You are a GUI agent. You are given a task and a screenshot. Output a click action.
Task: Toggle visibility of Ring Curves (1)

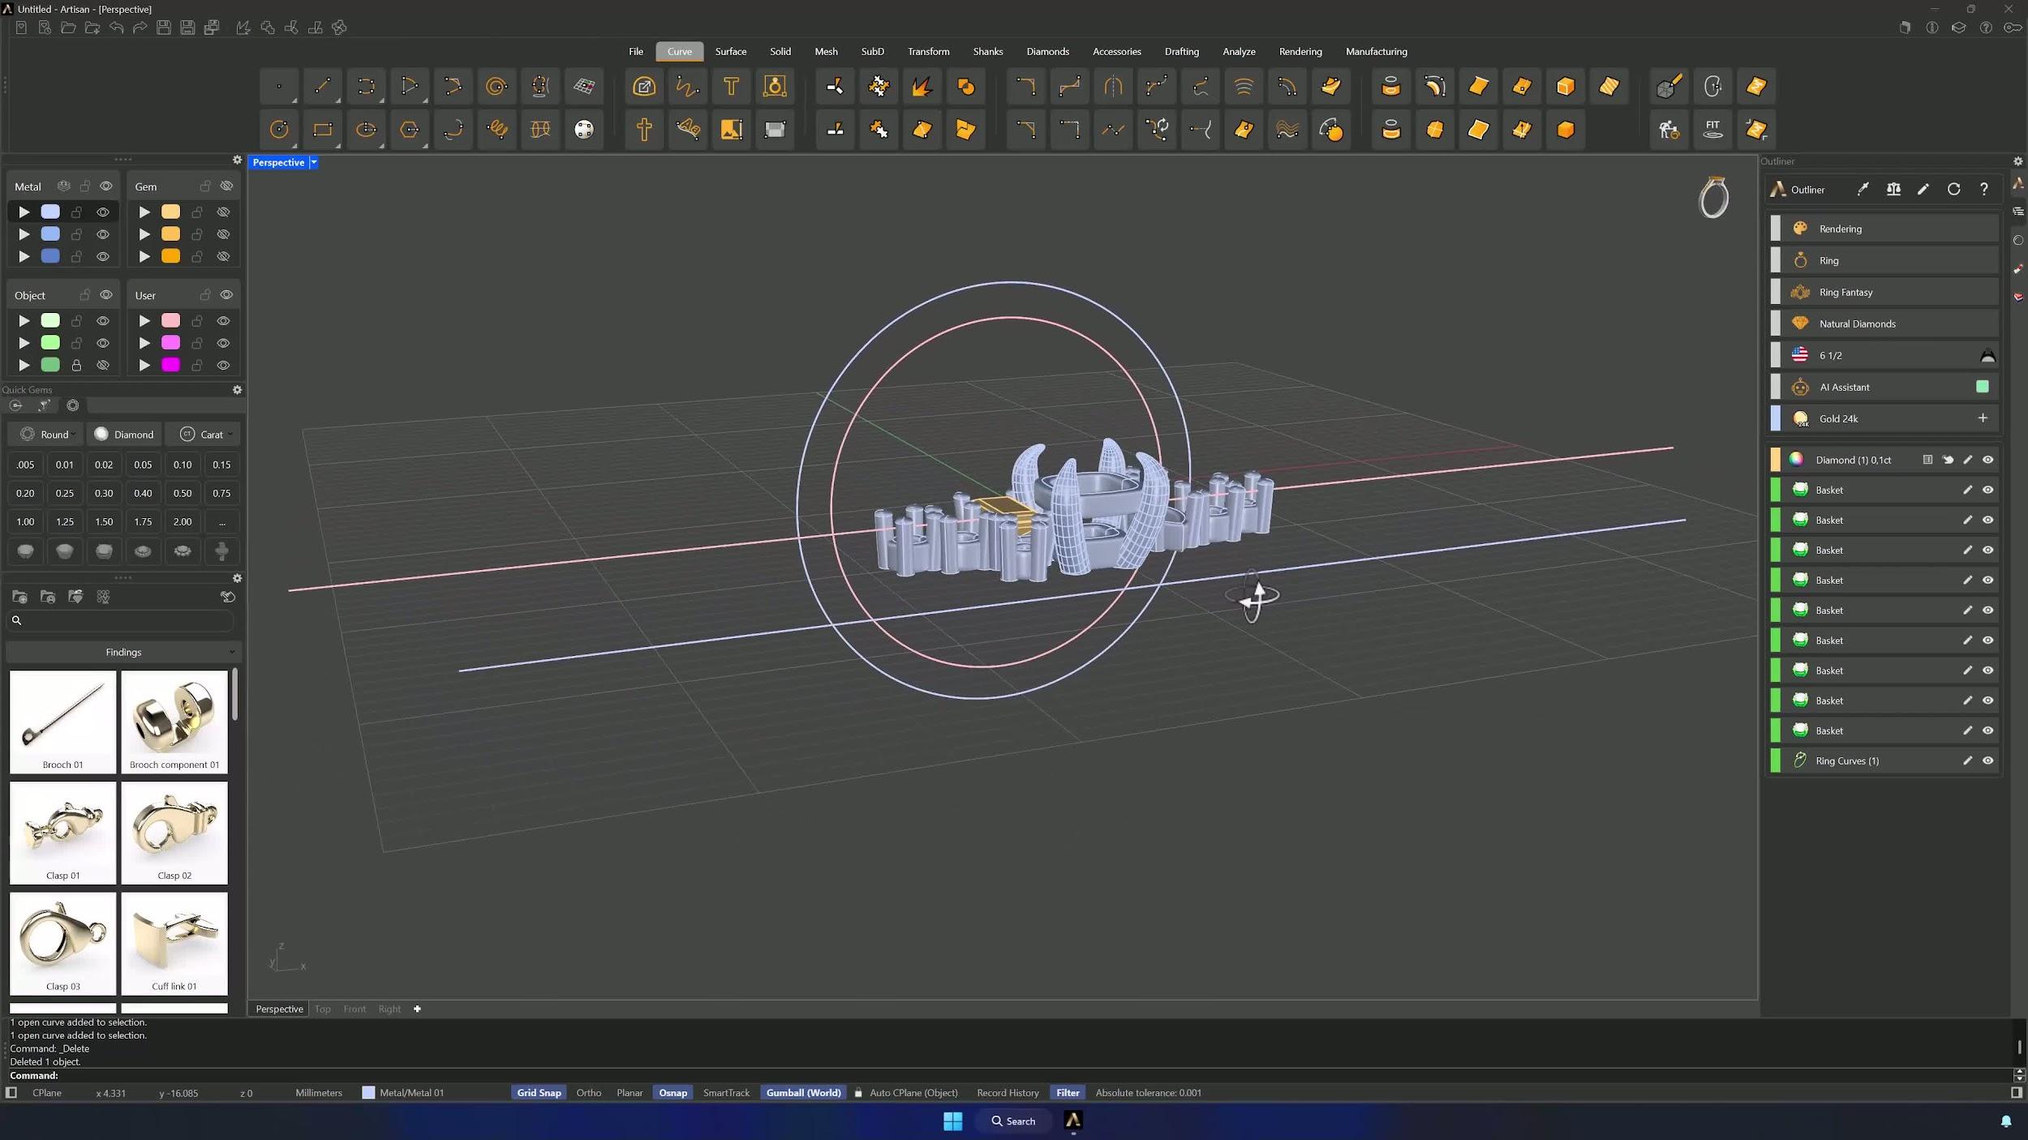[x=1987, y=761]
